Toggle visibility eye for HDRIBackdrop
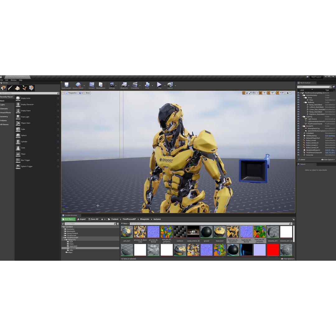Image resolution: width=336 pixels, height=336 pixels. click(x=298, y=136)
